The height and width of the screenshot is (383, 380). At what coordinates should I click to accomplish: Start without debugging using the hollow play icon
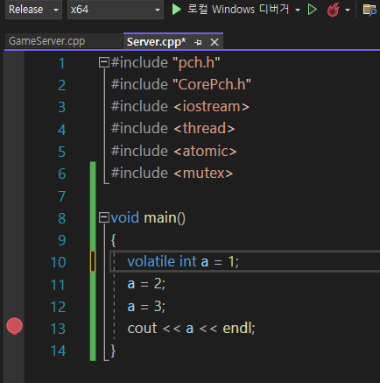[x=312, y=10]
